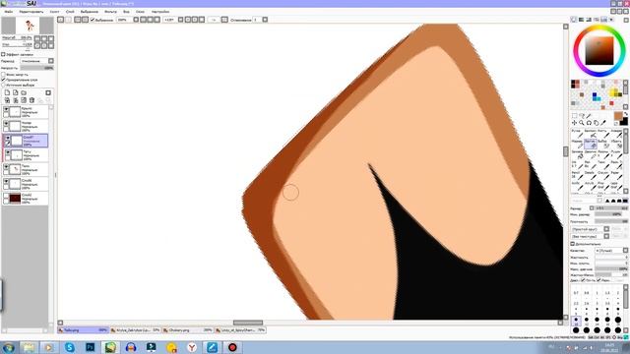Screen dimensions: 630x354
Task: Select the rotate view tool
Action: 589,123
